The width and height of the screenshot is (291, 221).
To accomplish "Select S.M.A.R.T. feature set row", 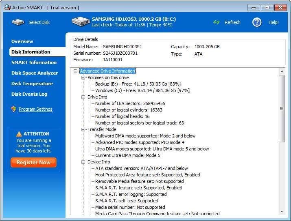I will click(139, 188).
